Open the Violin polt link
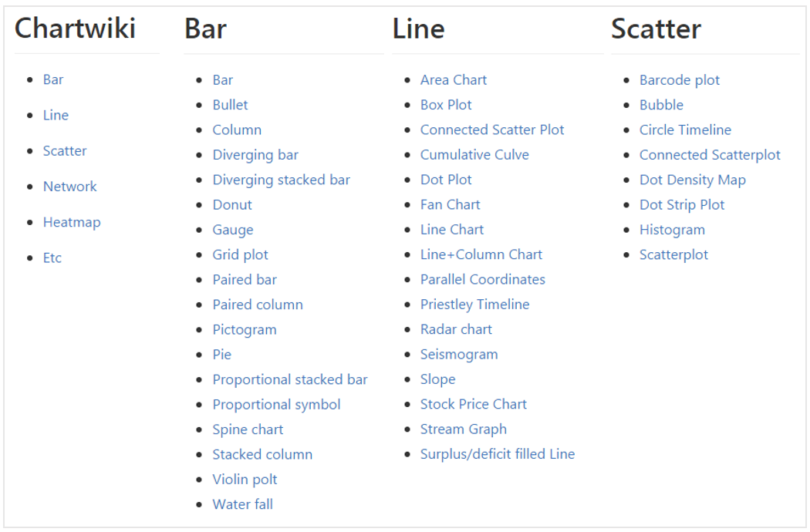The width and height of the screenshot is (810, 532). [x=245, y=480]
